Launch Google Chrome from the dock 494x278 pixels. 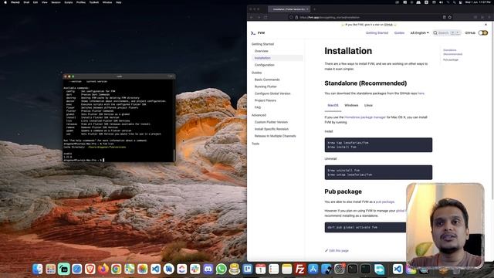117,269
